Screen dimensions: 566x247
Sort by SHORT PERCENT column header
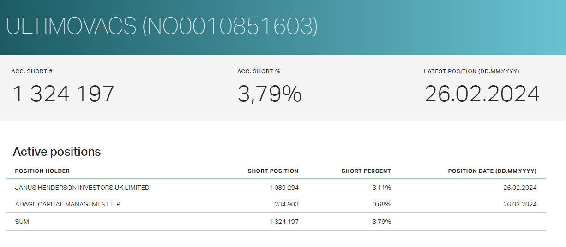366,171
